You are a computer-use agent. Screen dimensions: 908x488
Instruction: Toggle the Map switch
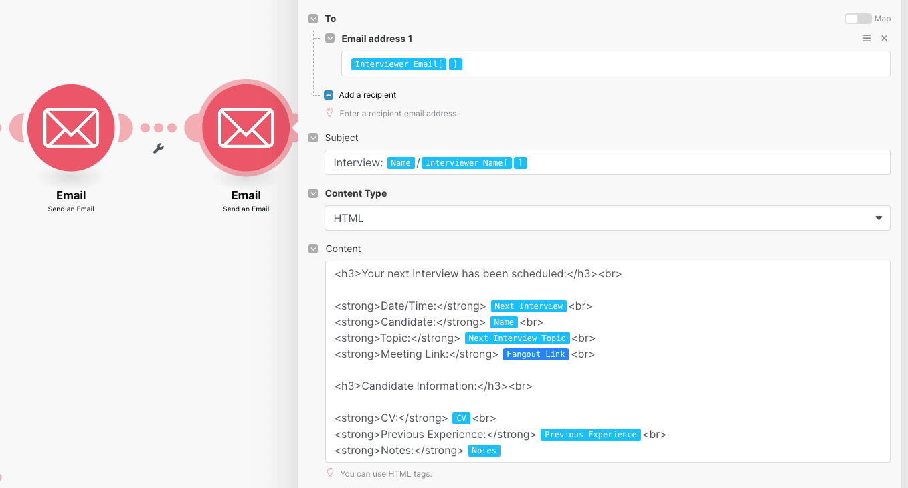pyautogui.click(x=858, y=18)
